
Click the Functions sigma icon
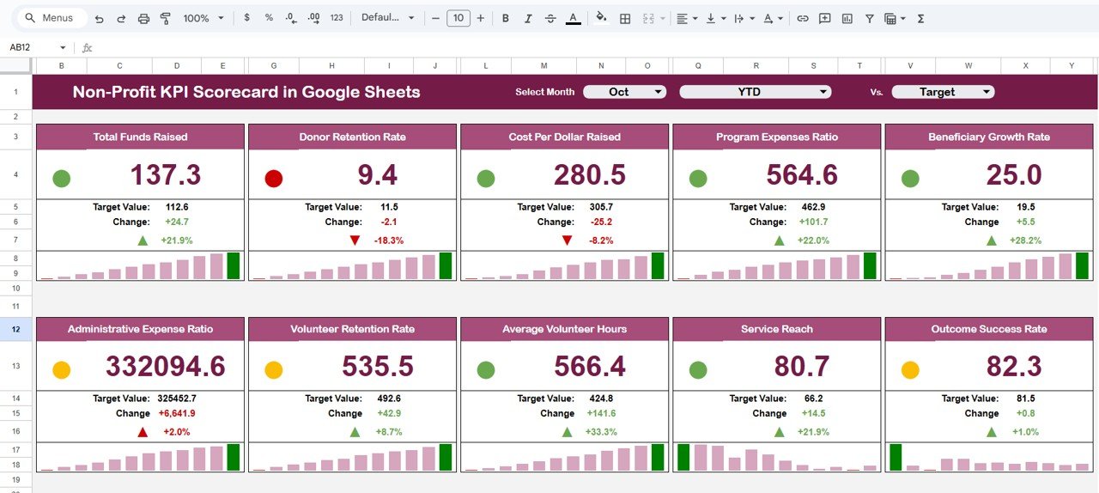coord(921,18)
